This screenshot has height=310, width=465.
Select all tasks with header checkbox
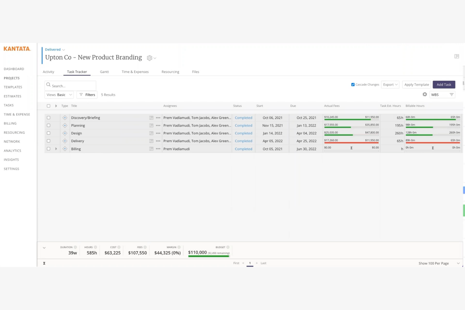pos(48,106)
